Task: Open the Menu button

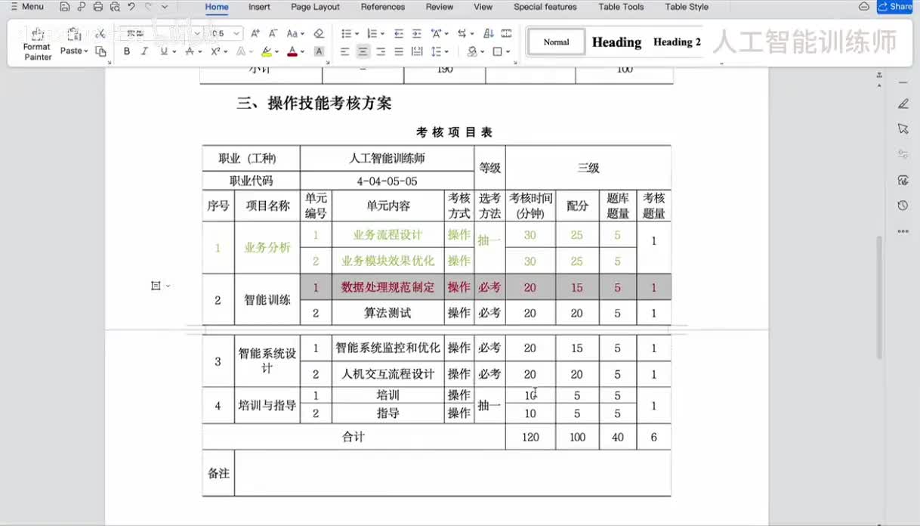Action: point(26,7)
